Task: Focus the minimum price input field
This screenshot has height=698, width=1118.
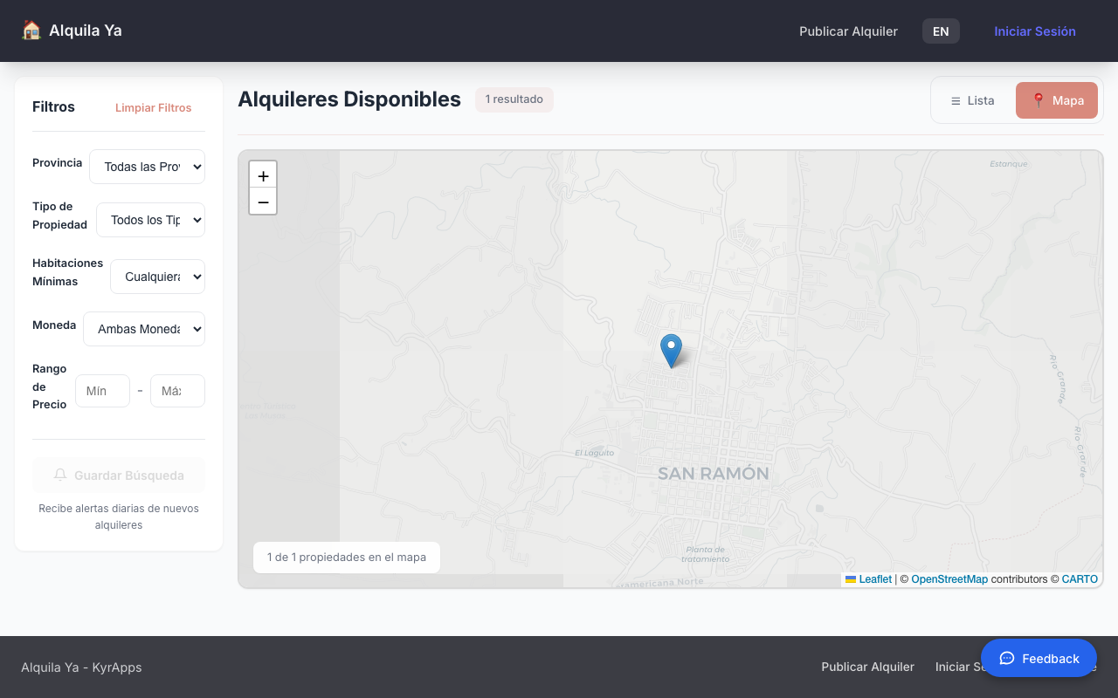Action: click(102, 391)
